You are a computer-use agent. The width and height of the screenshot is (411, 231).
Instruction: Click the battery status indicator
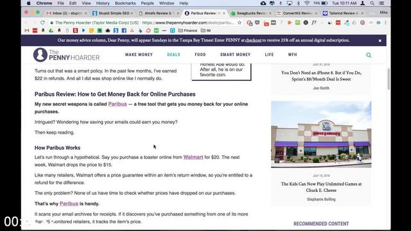click(320, 3)
